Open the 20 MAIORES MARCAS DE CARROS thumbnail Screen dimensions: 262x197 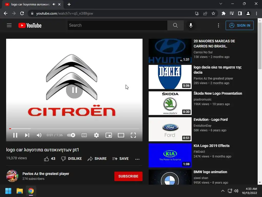[170, 51]
